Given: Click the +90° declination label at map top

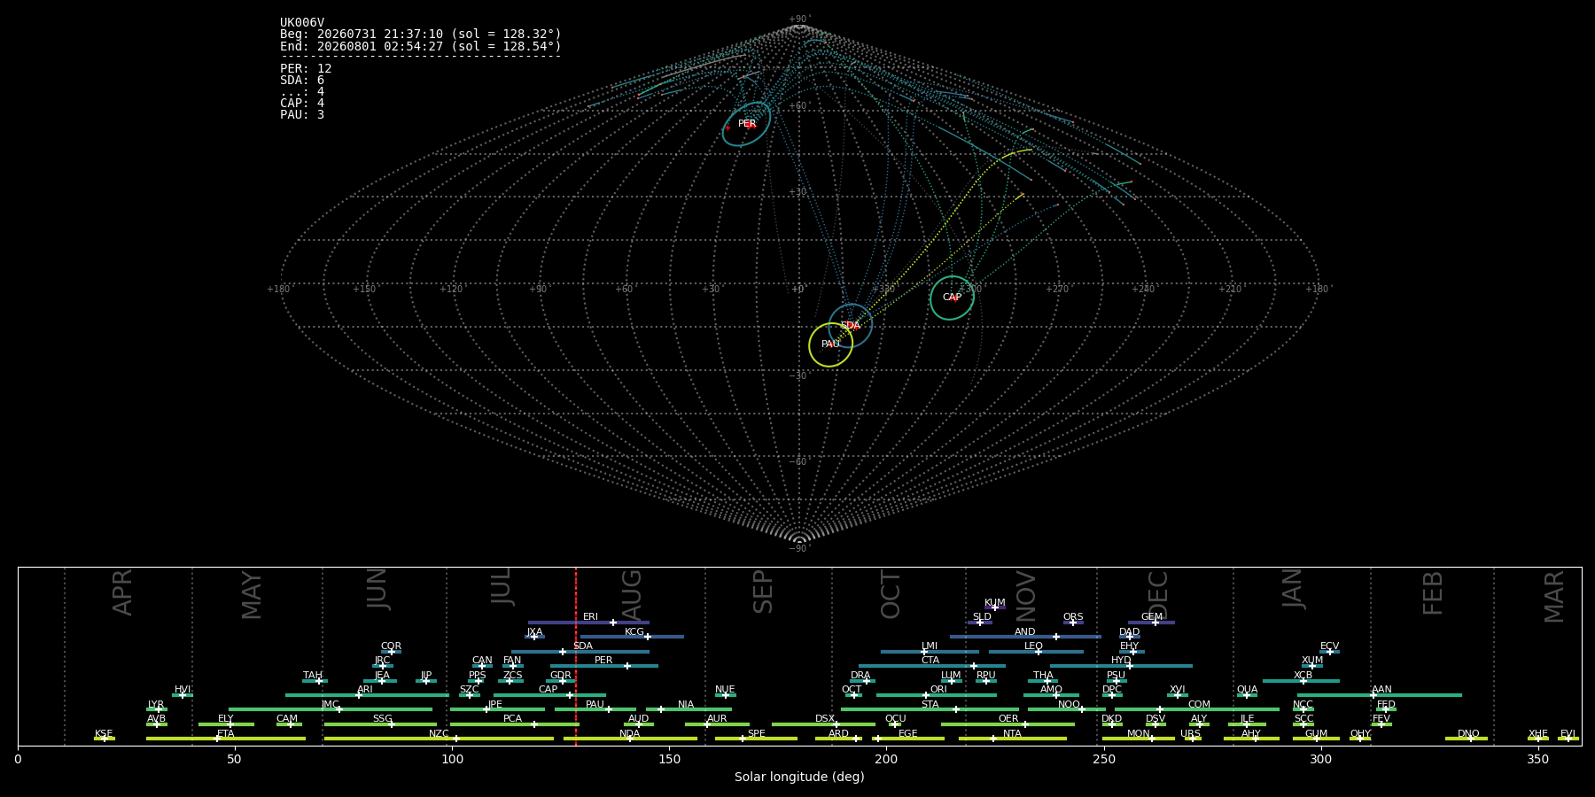Looking at the screenshot, I should (799, 19).
